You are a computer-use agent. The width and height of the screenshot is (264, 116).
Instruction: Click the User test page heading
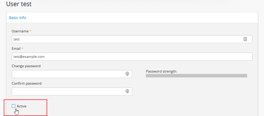pyautogui.click(x=19, y=4)
